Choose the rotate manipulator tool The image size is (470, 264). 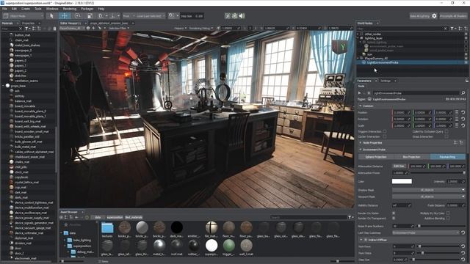[77, 16]
